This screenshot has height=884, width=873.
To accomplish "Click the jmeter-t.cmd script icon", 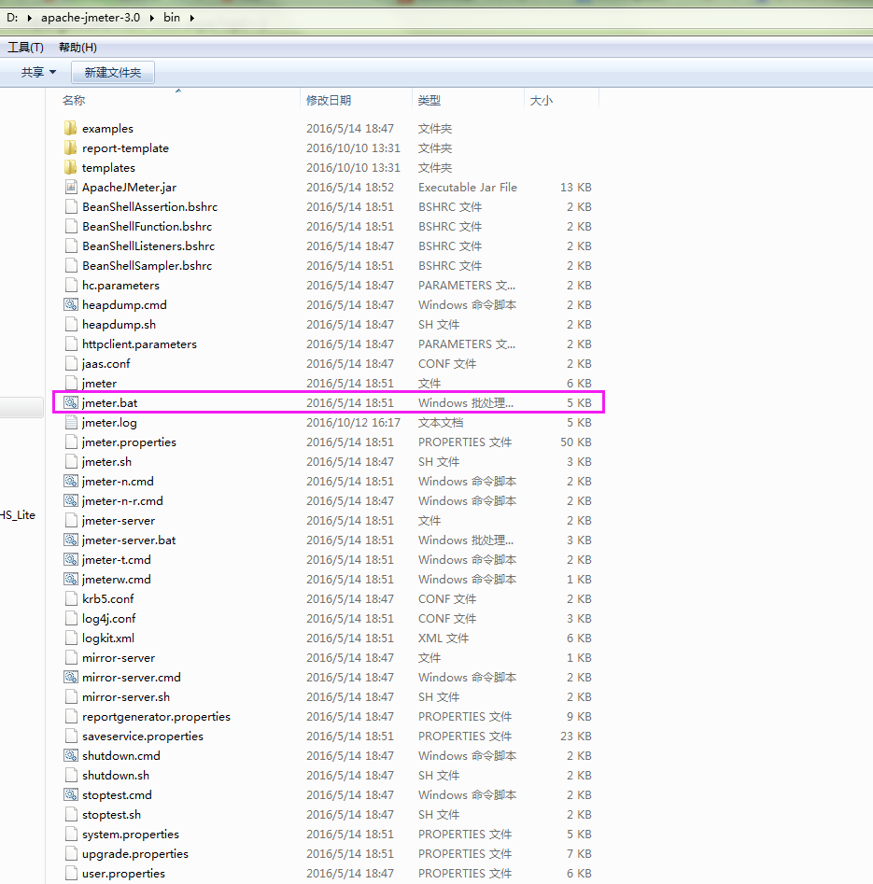I will [71, 560].
